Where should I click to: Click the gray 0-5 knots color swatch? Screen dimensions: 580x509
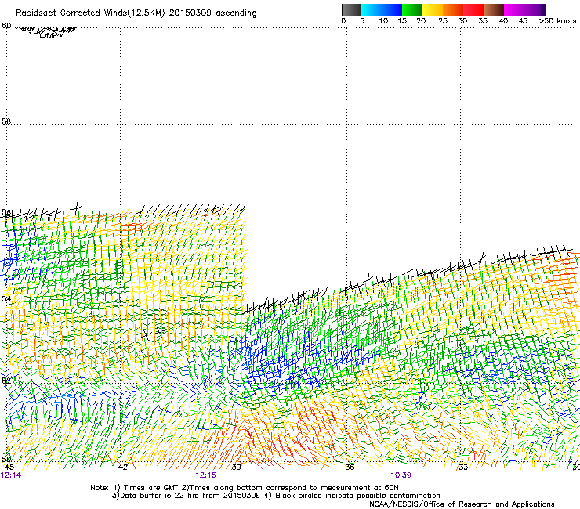[351, 9]
